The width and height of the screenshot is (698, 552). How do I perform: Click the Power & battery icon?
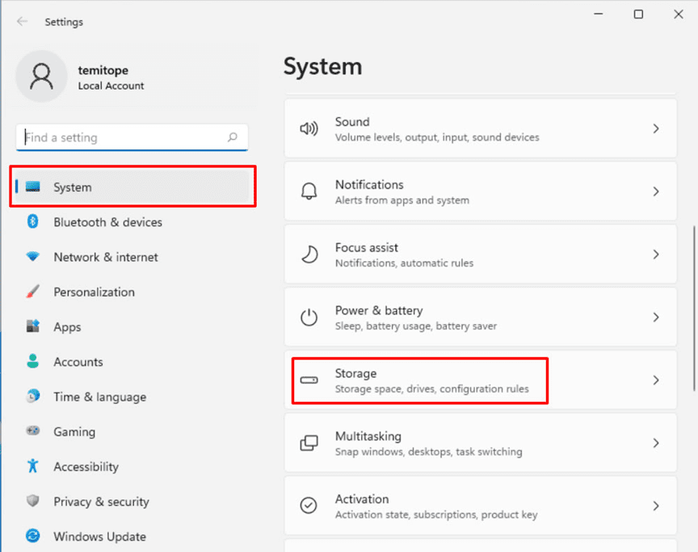click(x=309, y=318)
